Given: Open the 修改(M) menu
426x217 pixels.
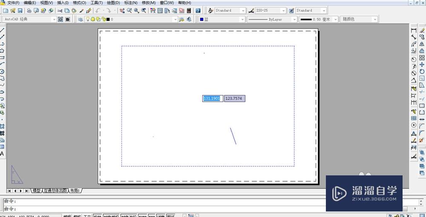Looking at the screenshot, I should pos(149,3).
